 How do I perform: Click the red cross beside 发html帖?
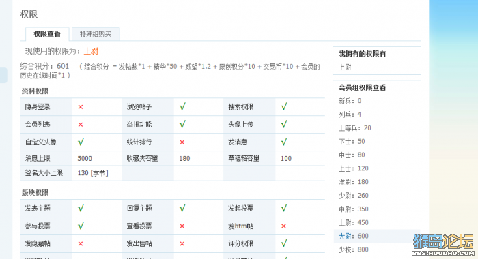point(283,226)
